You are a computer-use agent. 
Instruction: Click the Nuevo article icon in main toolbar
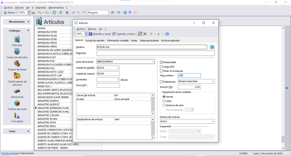click(5, 12)
